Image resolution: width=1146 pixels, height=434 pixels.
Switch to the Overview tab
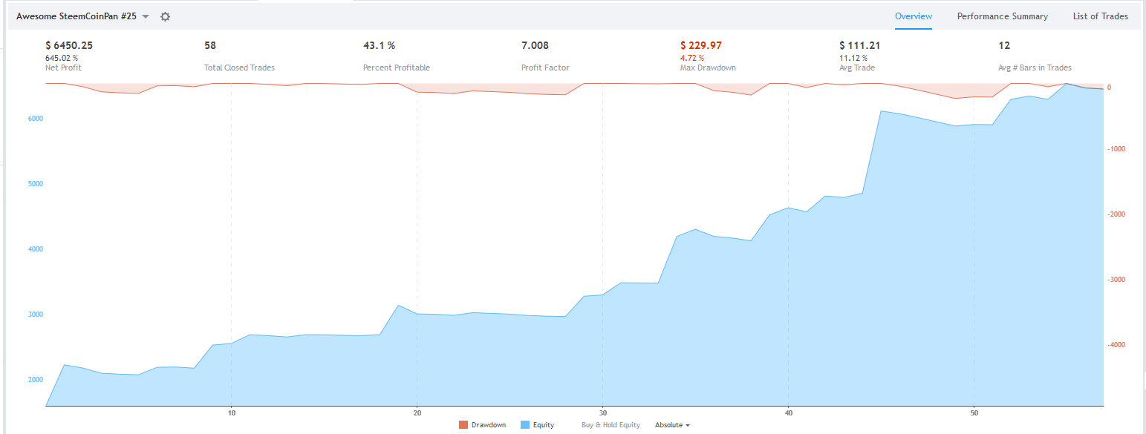coord(914,16)
